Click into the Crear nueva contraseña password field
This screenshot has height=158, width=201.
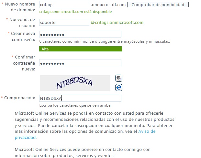[80, 34]
